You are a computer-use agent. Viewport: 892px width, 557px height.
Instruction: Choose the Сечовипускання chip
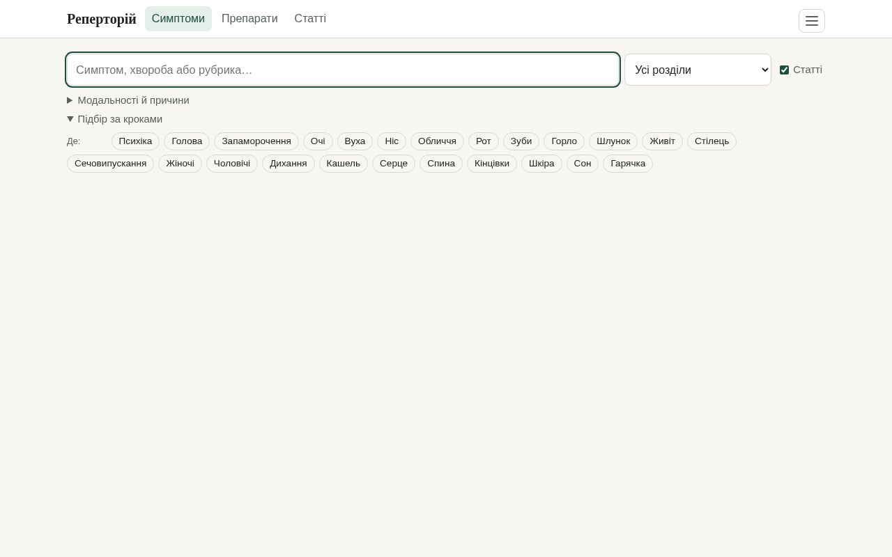[x=110, y=164]
